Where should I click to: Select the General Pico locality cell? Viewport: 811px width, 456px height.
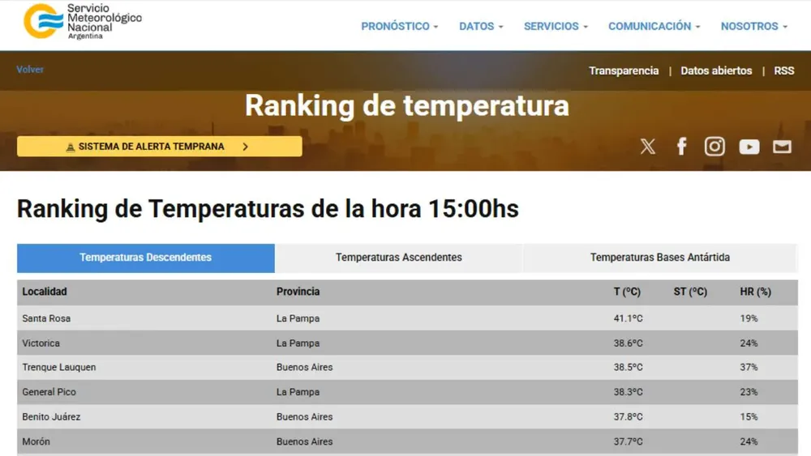click(49, 392)
